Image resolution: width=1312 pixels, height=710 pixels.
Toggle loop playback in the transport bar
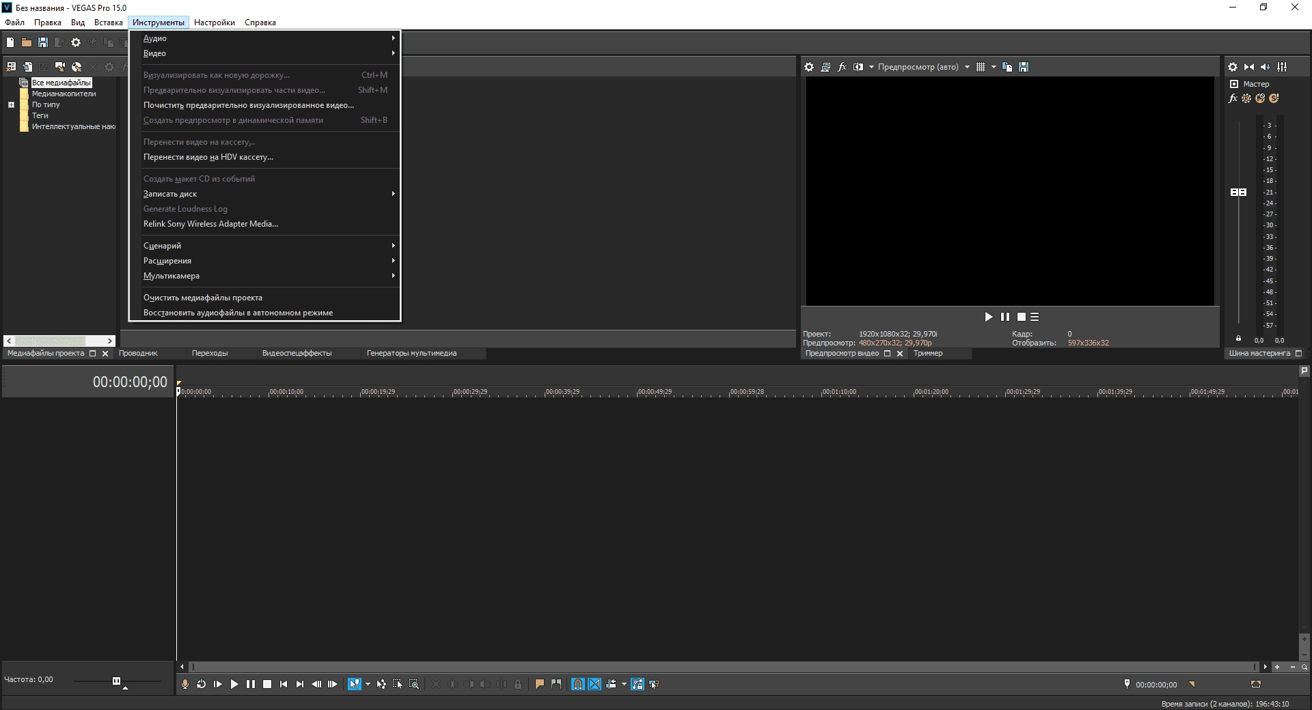pos(202,684)
